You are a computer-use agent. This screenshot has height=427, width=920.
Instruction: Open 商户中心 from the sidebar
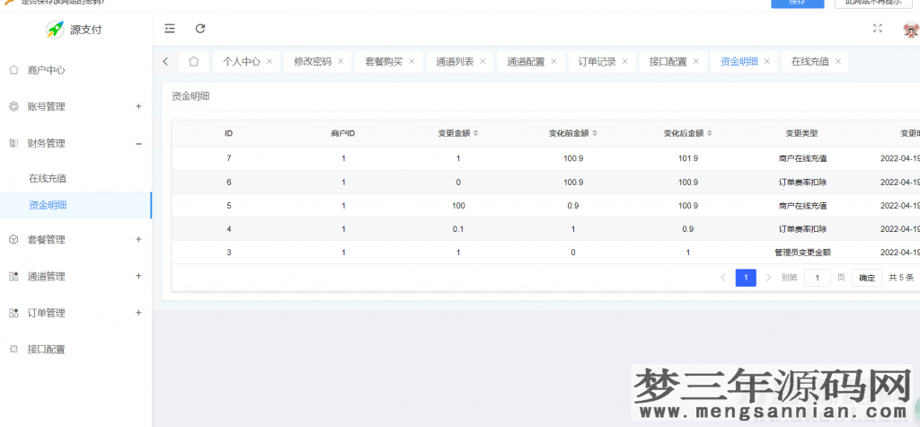(47, 70)
